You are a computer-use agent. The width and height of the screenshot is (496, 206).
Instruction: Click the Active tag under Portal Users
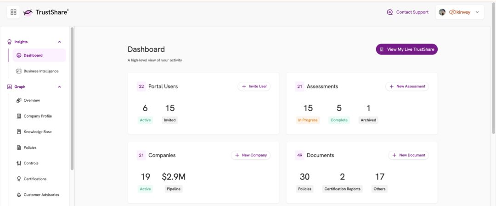tap(145, 120)
